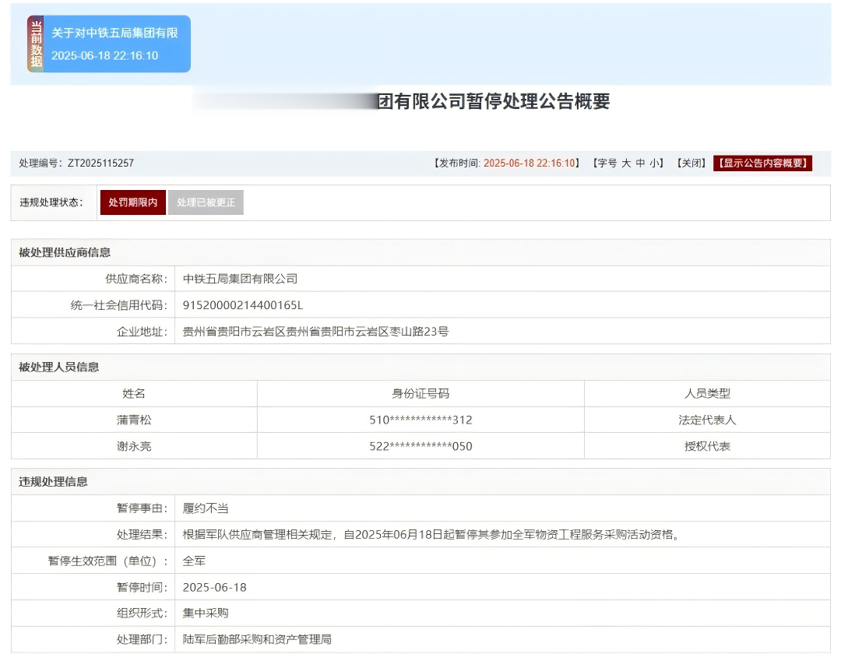Click the 处理结果 description text

point(431,534)
